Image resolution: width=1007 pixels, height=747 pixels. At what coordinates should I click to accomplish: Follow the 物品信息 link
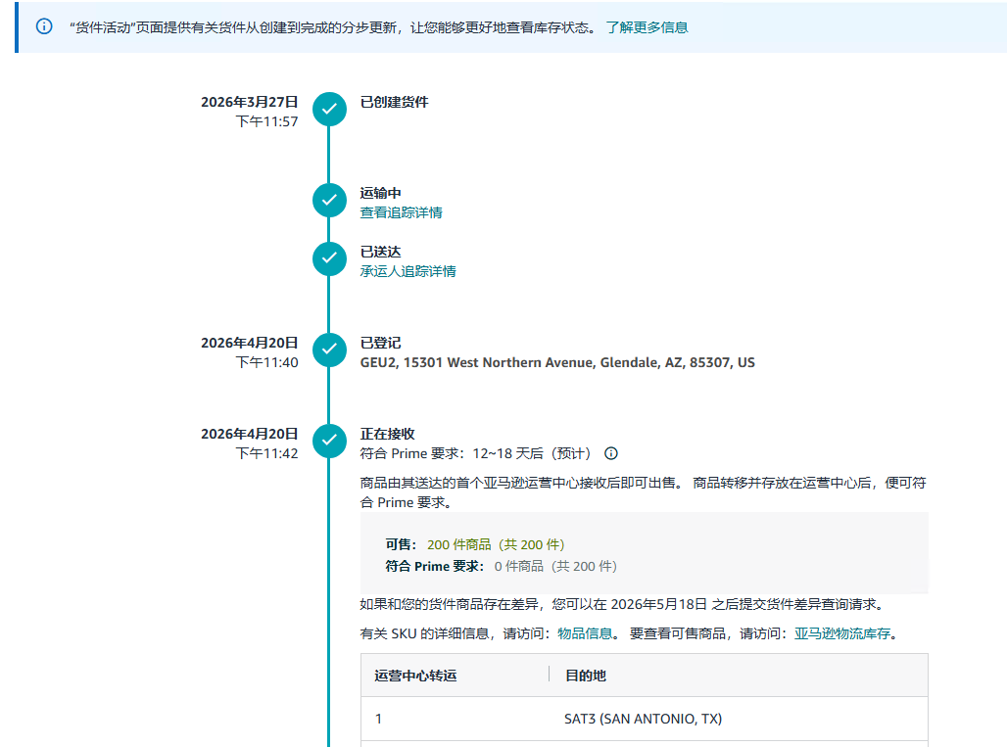point(585,633)
